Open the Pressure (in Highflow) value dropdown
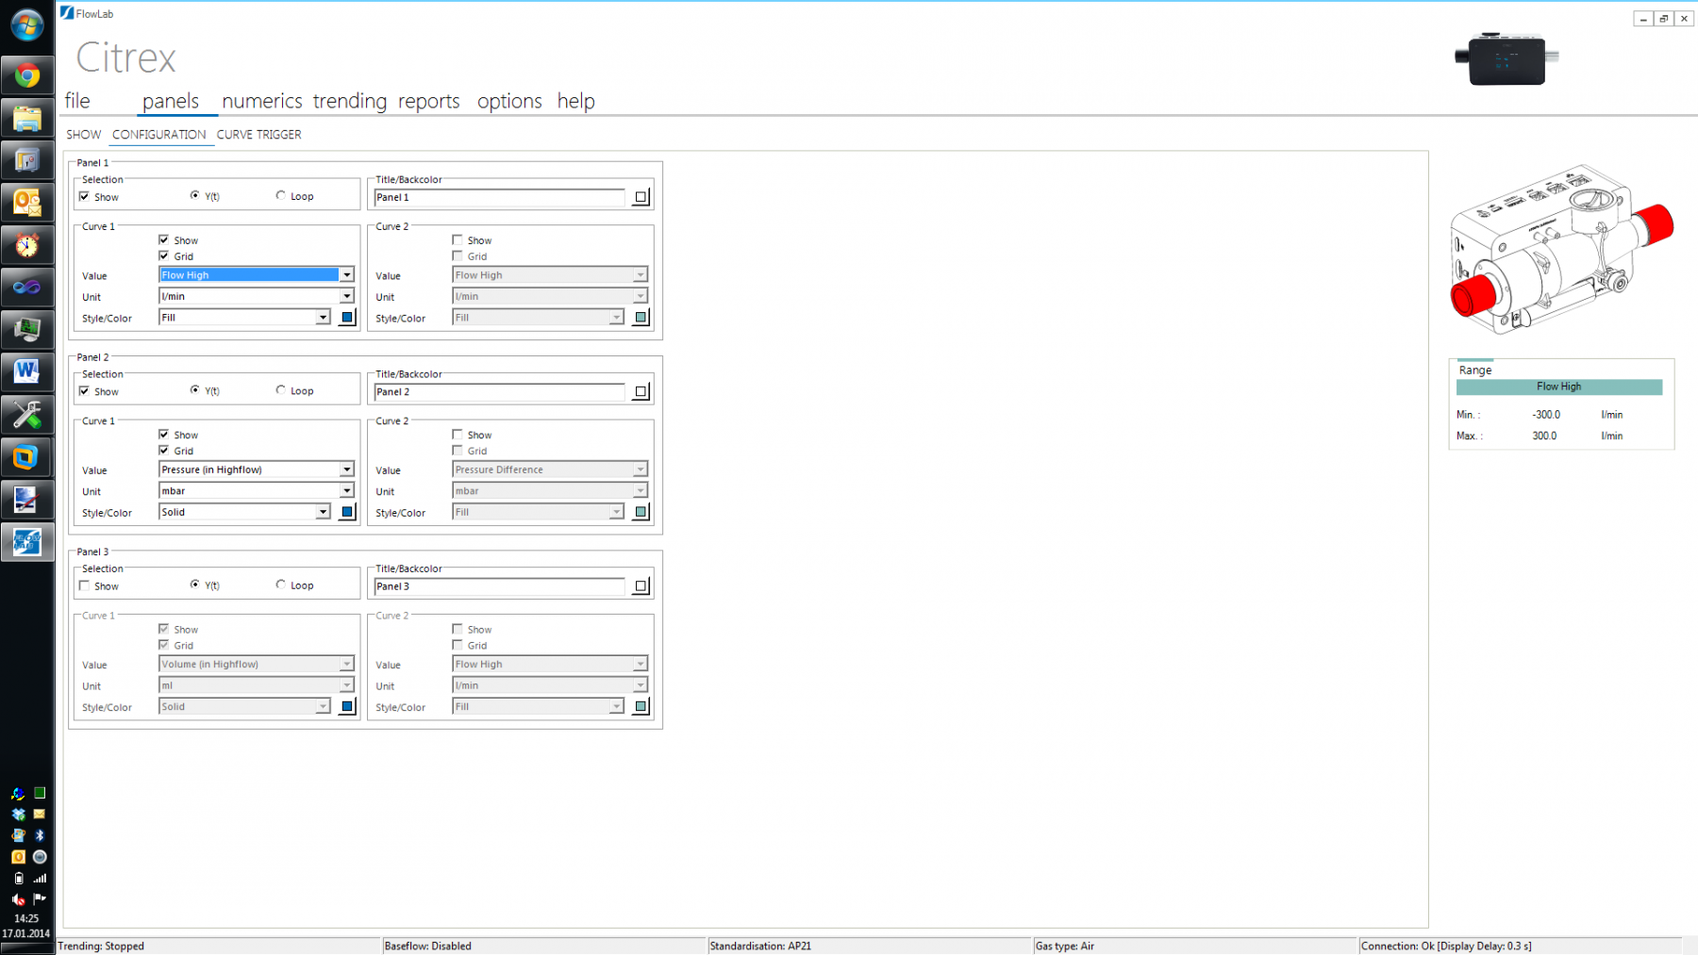This screenshot has height=955, width=1698. pos(347,469)
